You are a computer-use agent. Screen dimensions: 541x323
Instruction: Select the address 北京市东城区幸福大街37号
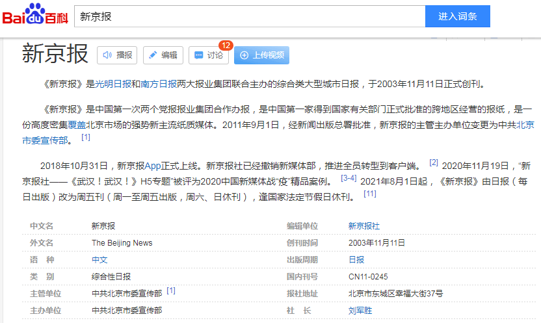coord(395,293)
